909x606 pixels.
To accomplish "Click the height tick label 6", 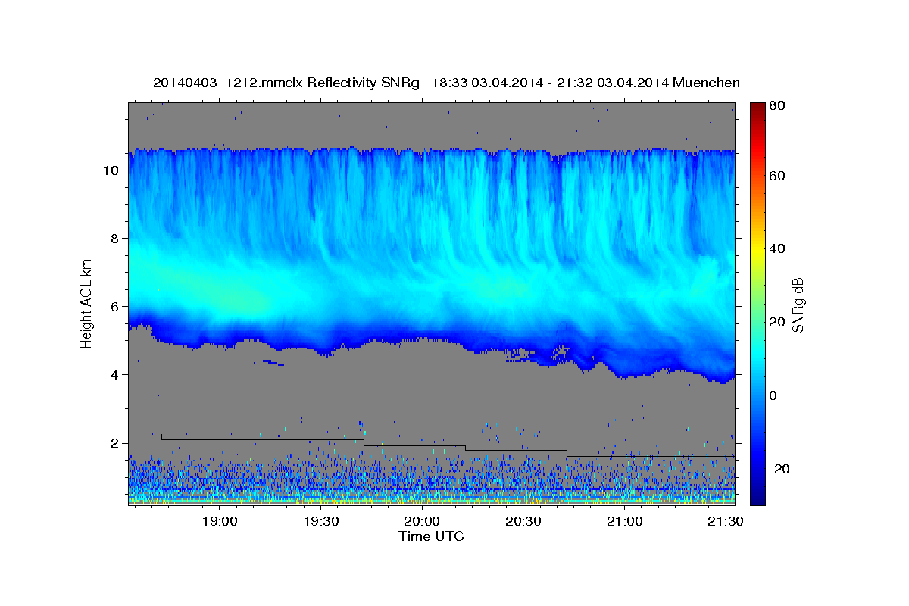I will point(116,306).
